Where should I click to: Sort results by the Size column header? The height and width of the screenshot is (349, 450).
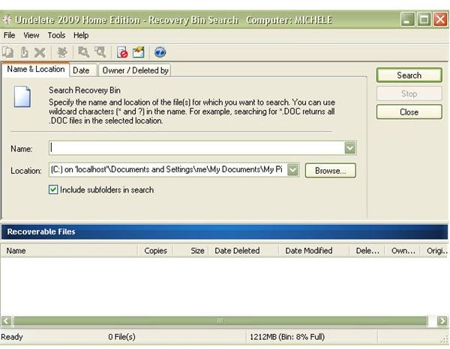click(x=190, y=251)
